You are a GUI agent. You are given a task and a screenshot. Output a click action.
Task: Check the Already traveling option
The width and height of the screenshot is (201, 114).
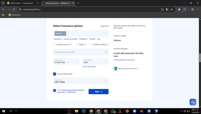coord(91,45)
